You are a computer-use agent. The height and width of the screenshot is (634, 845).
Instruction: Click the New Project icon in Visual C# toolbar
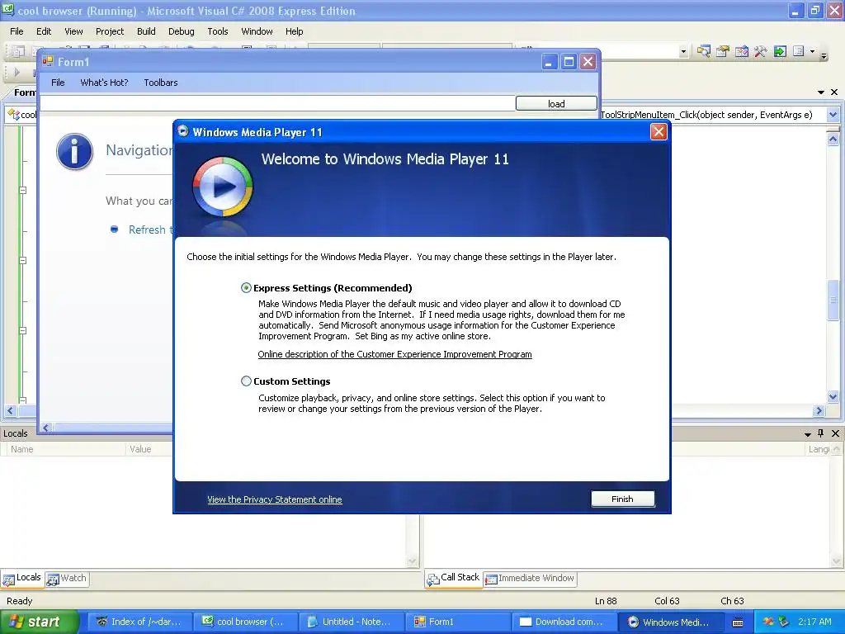[18, 51]
